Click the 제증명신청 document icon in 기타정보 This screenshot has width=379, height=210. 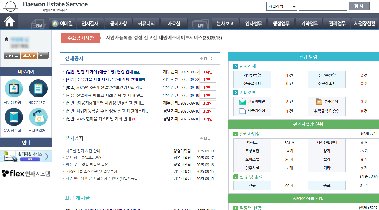(243, 111)
